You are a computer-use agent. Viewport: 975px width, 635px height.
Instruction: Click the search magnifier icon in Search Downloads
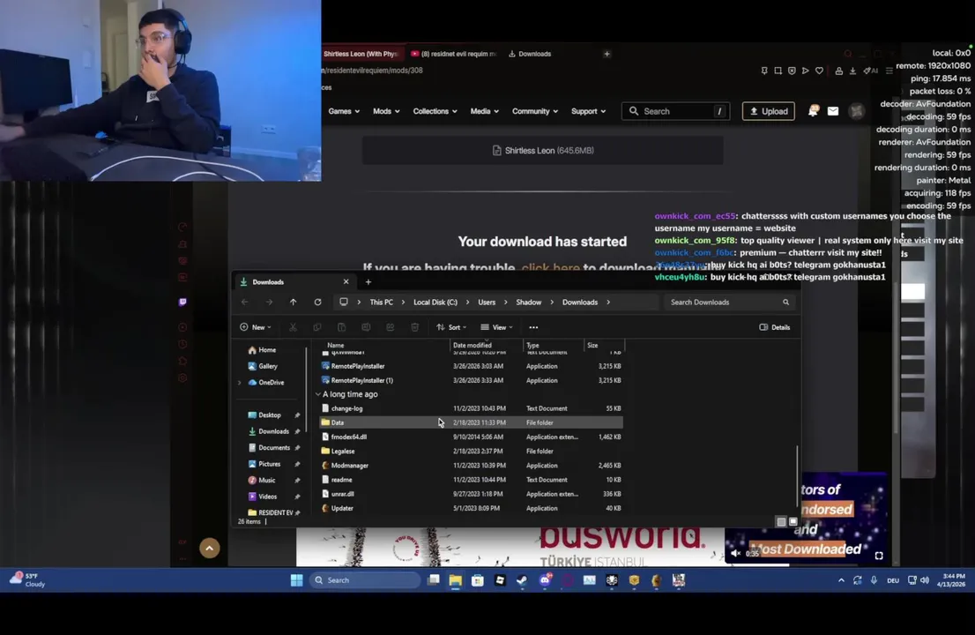(786, 303)
